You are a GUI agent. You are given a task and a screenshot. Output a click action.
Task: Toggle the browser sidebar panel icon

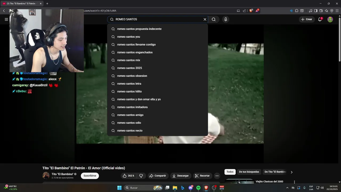(x=316, y=11)
